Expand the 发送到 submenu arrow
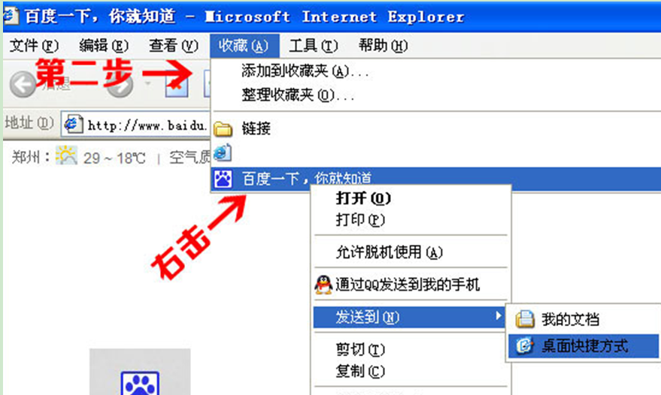661x395 pixels. [x=499, y=316]
